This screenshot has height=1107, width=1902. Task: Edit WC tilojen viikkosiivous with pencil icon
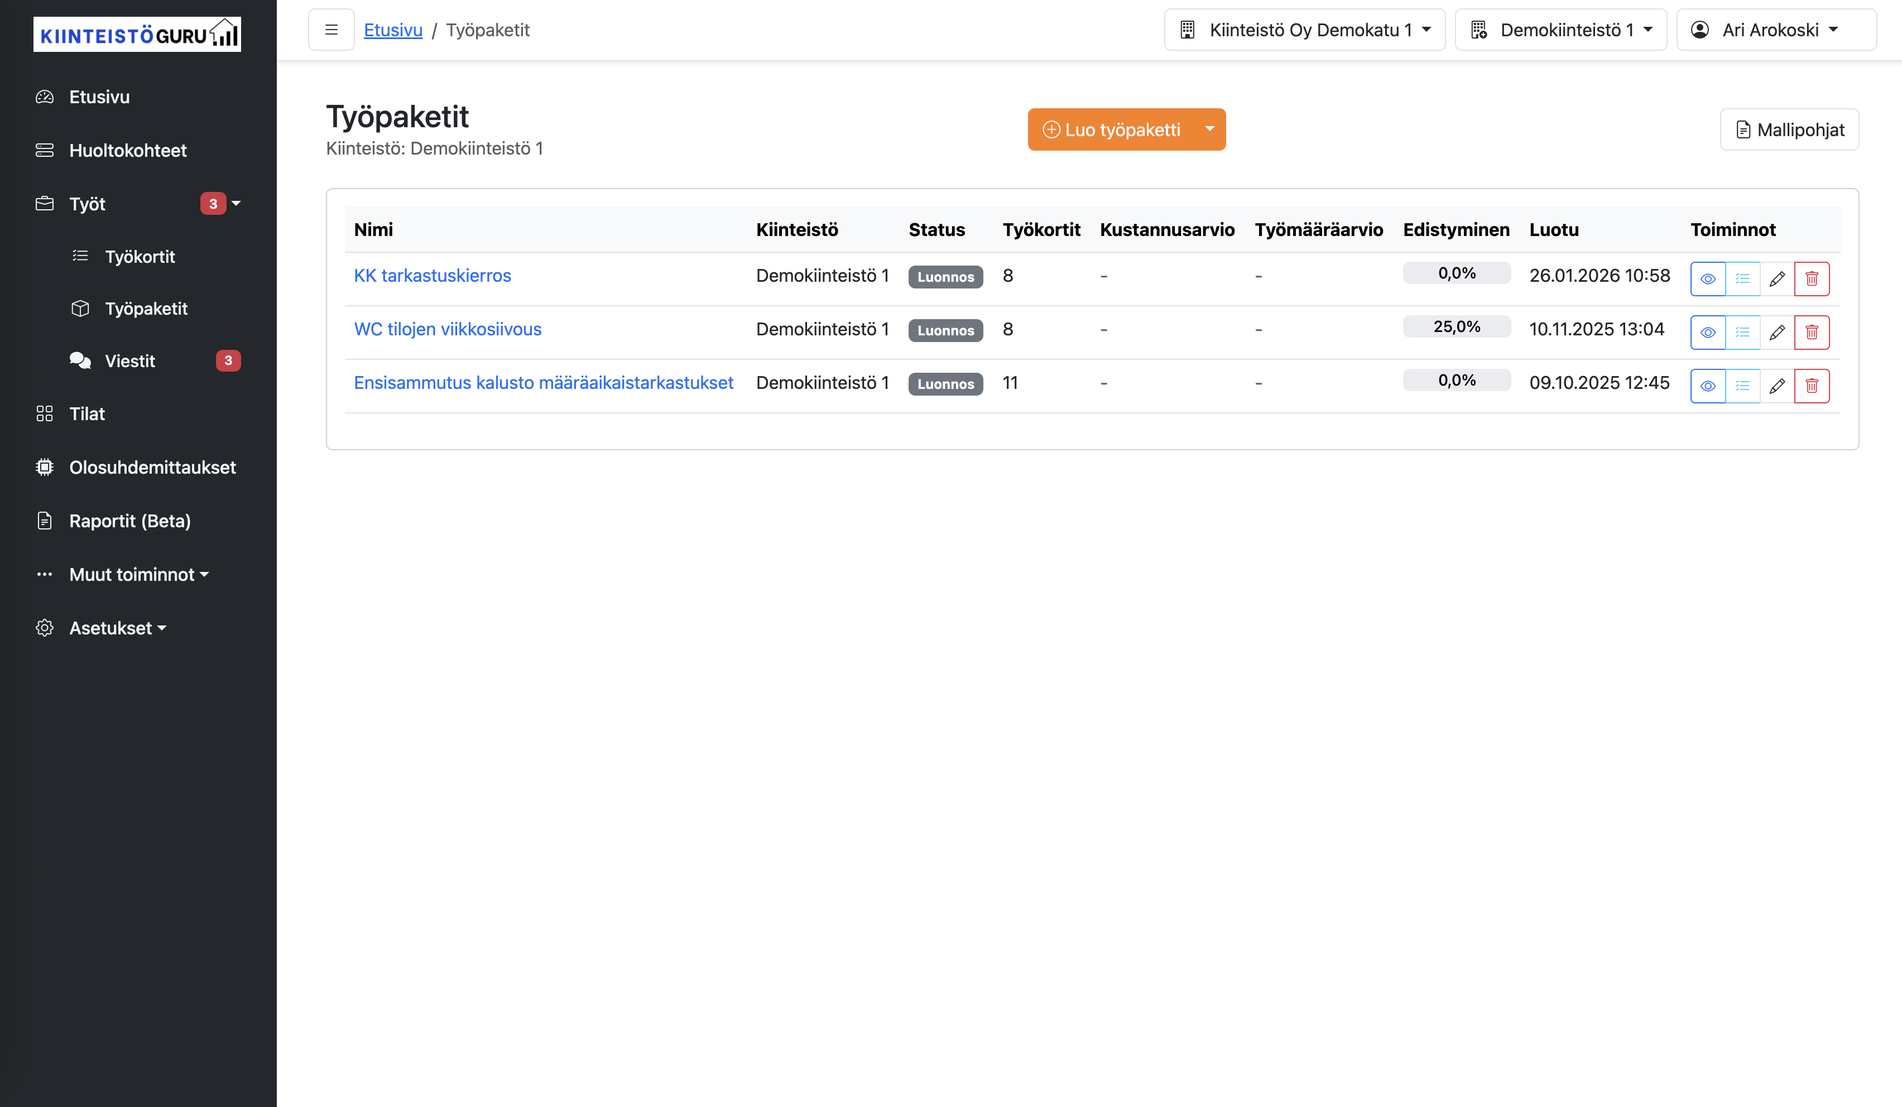point(1777,332)
